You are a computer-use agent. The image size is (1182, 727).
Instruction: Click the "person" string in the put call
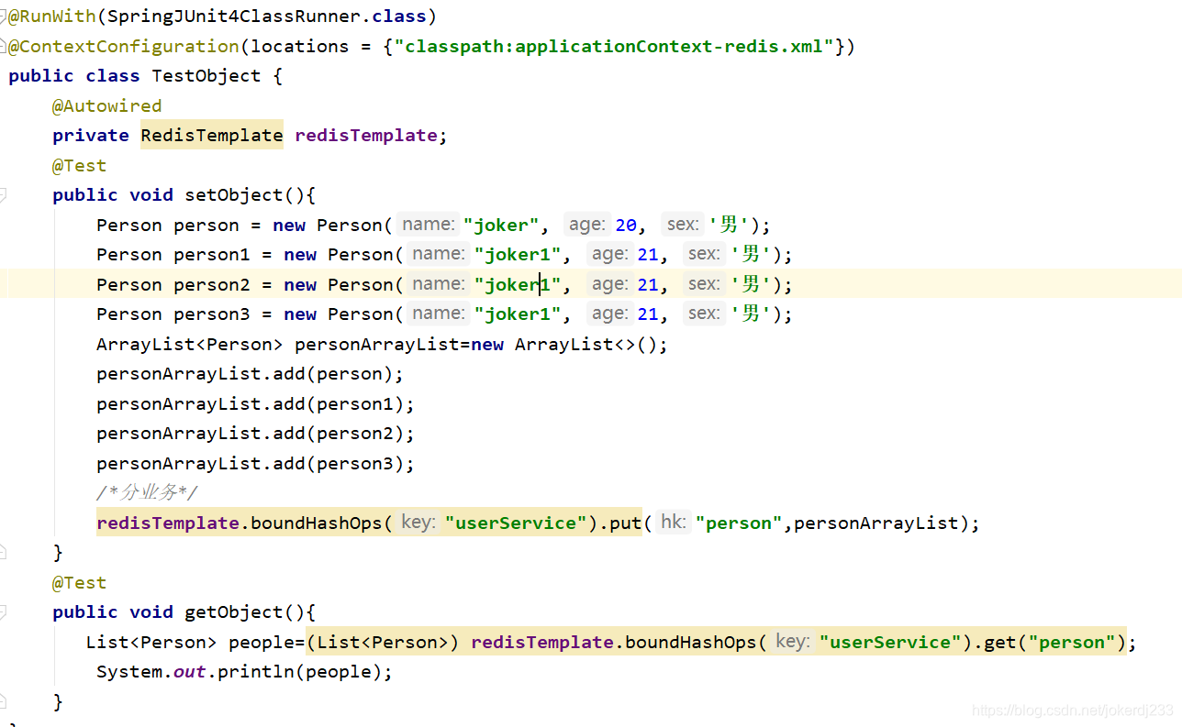click(x=739, y=523)
